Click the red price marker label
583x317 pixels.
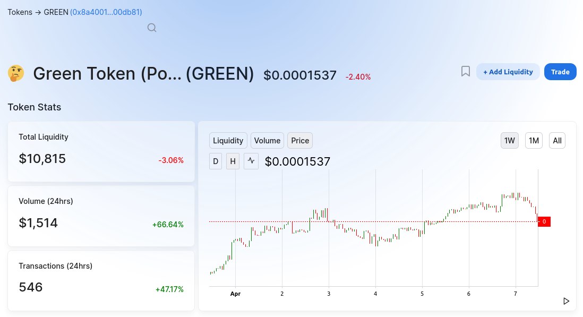[544, 221]
